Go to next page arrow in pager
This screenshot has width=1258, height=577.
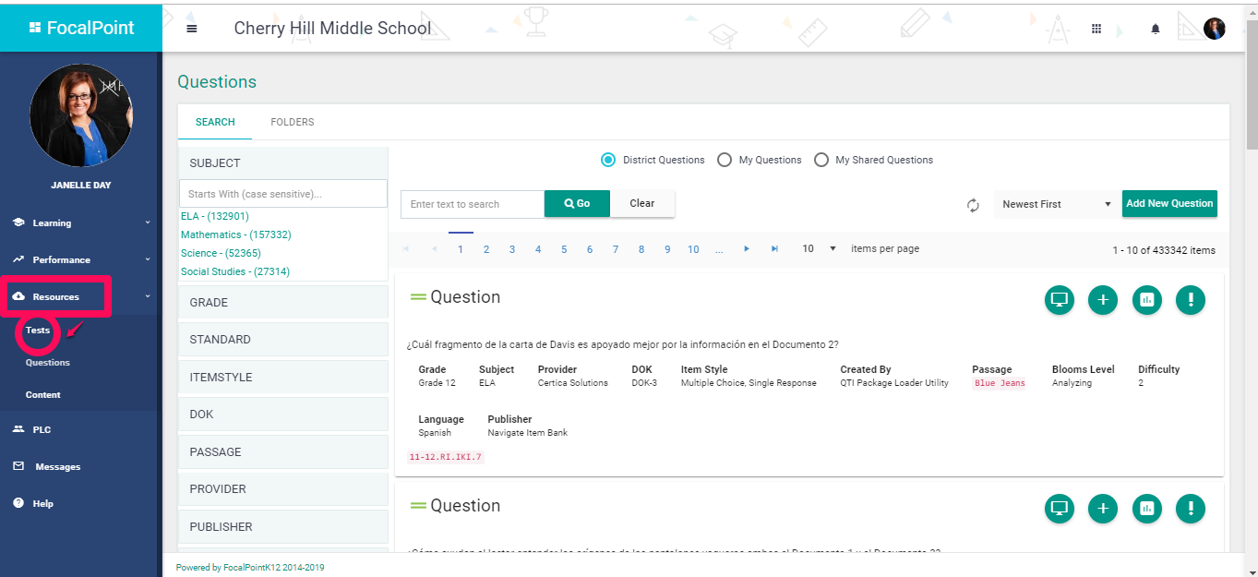point(747,249)
